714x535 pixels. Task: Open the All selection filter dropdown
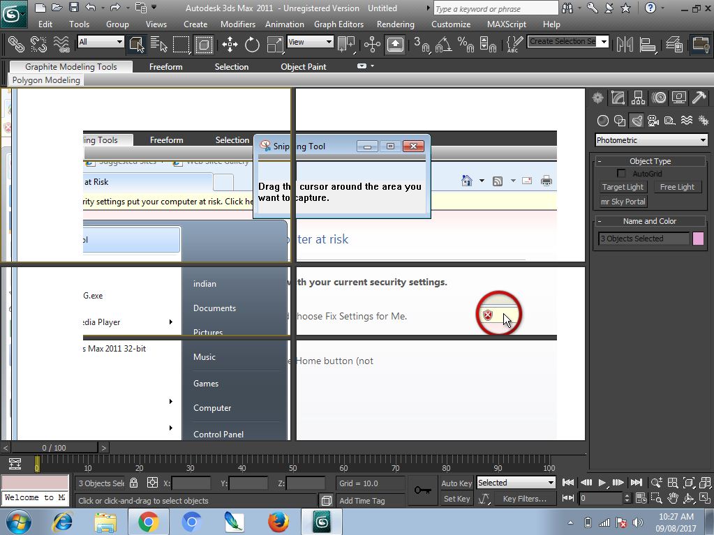(101, 42)
